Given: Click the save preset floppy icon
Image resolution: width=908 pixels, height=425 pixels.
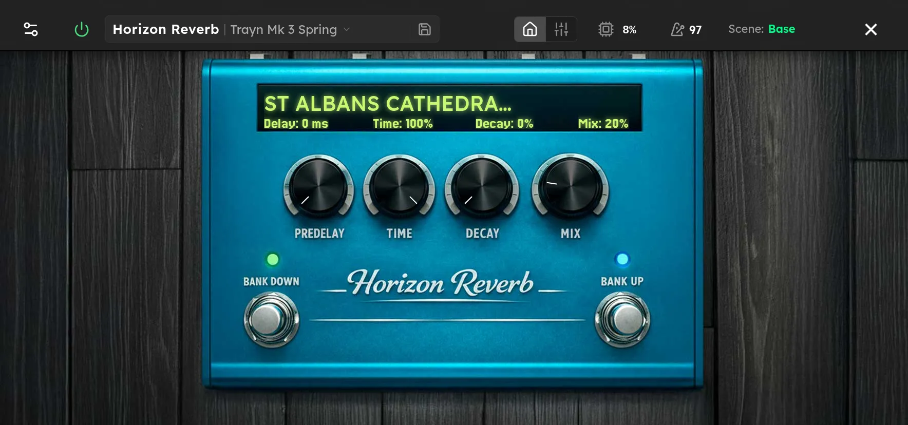Looking at the screenshot, I should click(x=424, y=29).
